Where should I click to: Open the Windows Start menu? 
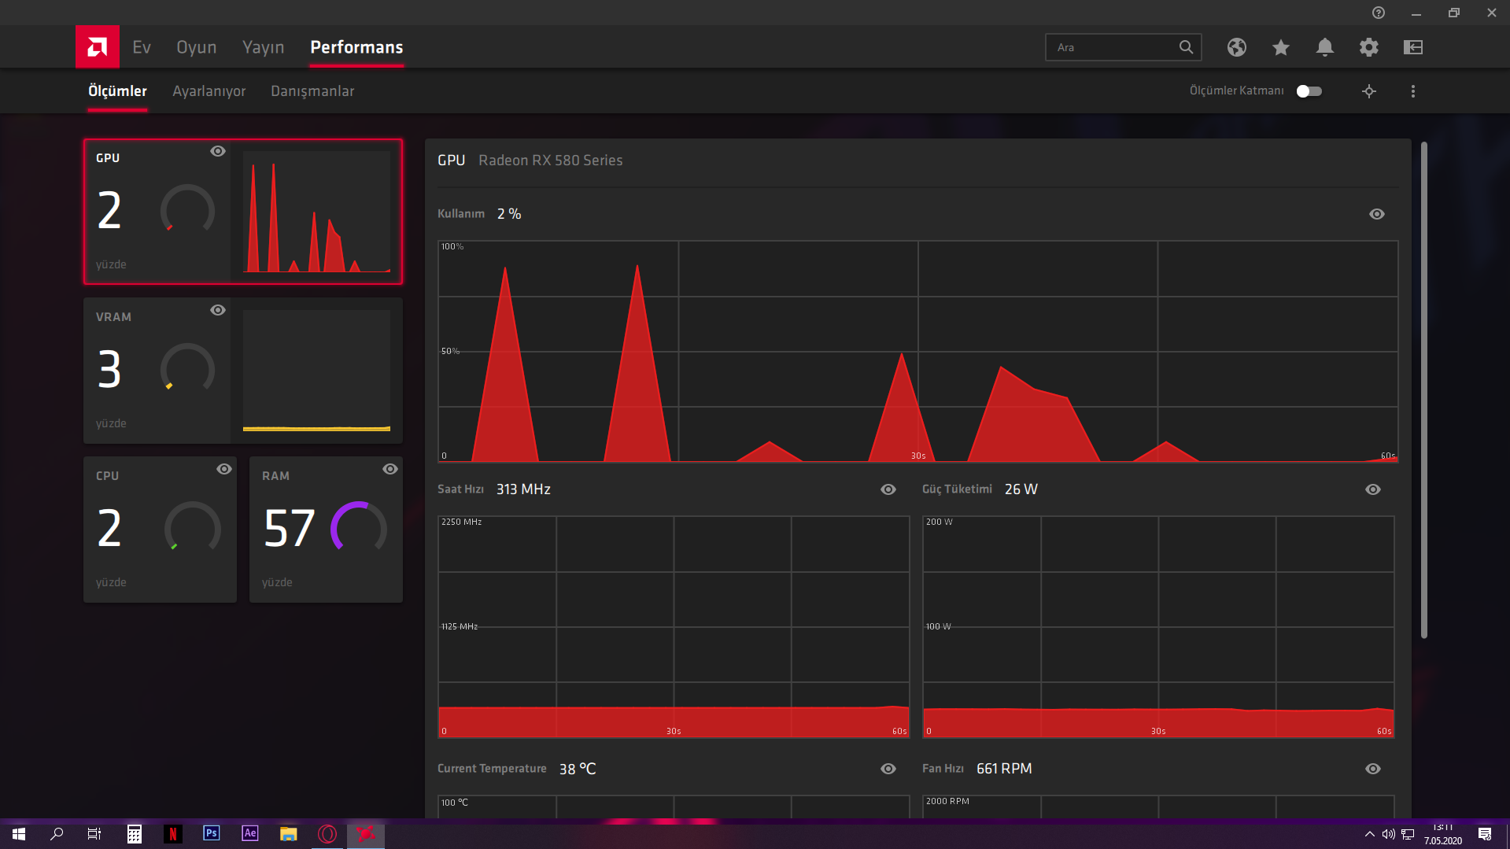pos(19,833)
